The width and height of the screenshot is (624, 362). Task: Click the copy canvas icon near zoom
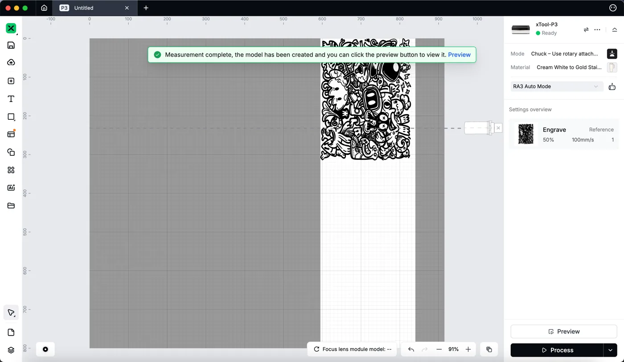pos(489,349)
